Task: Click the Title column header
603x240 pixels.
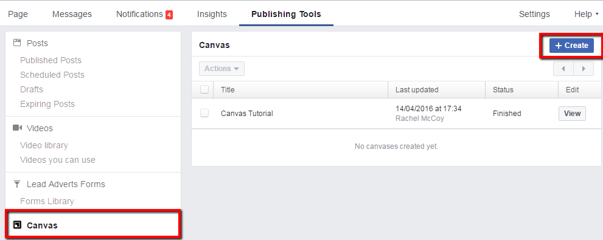Action: 228,90
